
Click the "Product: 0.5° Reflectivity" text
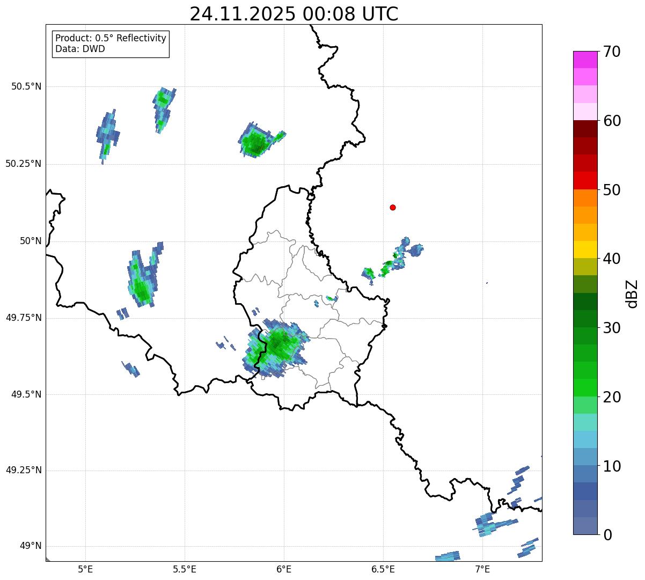tap(111, 38)
